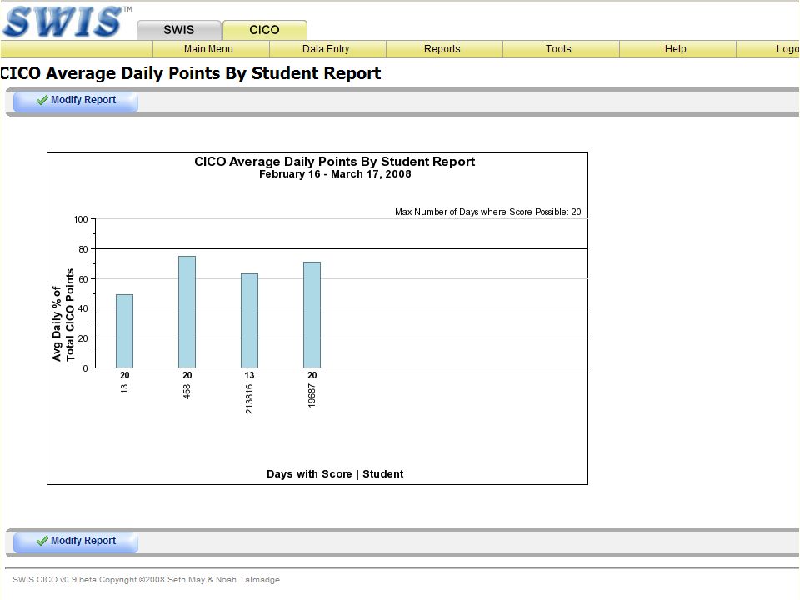Click the bar for student 458
The image size is (800, 600).
point(187,312)
